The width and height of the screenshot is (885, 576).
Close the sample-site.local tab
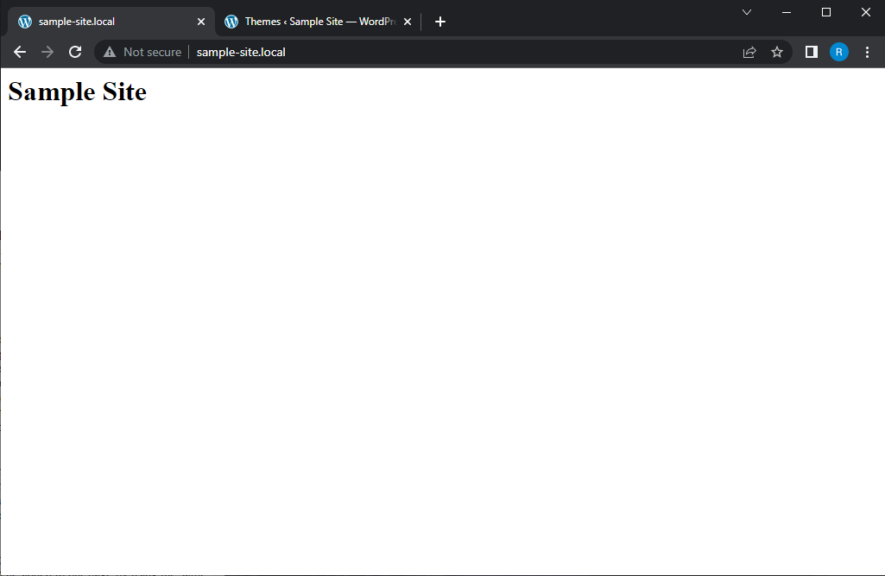[201, 22]
